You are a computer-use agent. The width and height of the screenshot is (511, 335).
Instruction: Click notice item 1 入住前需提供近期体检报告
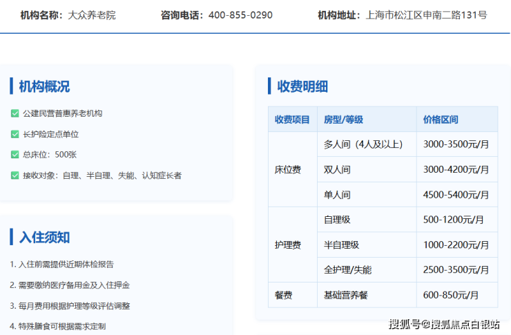[62, 265]
